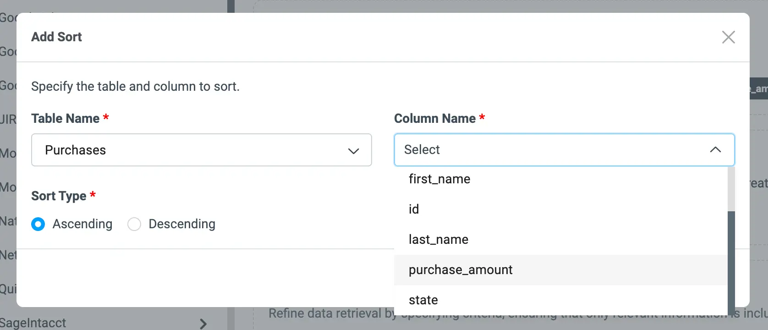768x330 pixels.
Task: Click the light scrollbar track above thumb
Action: (731, 188)
